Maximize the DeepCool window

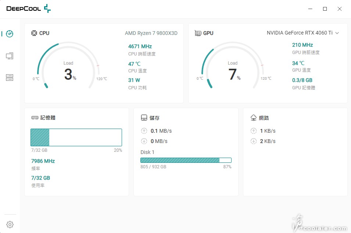325,9
